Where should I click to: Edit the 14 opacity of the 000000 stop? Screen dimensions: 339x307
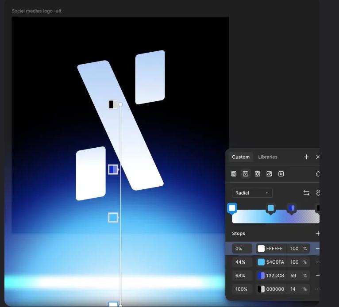293,289
